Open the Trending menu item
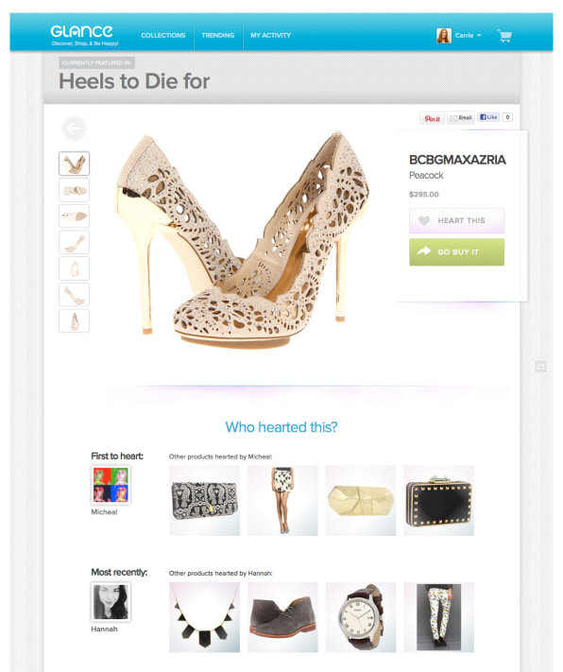Screen dimensions: 563x672 (x=218, y=36)
